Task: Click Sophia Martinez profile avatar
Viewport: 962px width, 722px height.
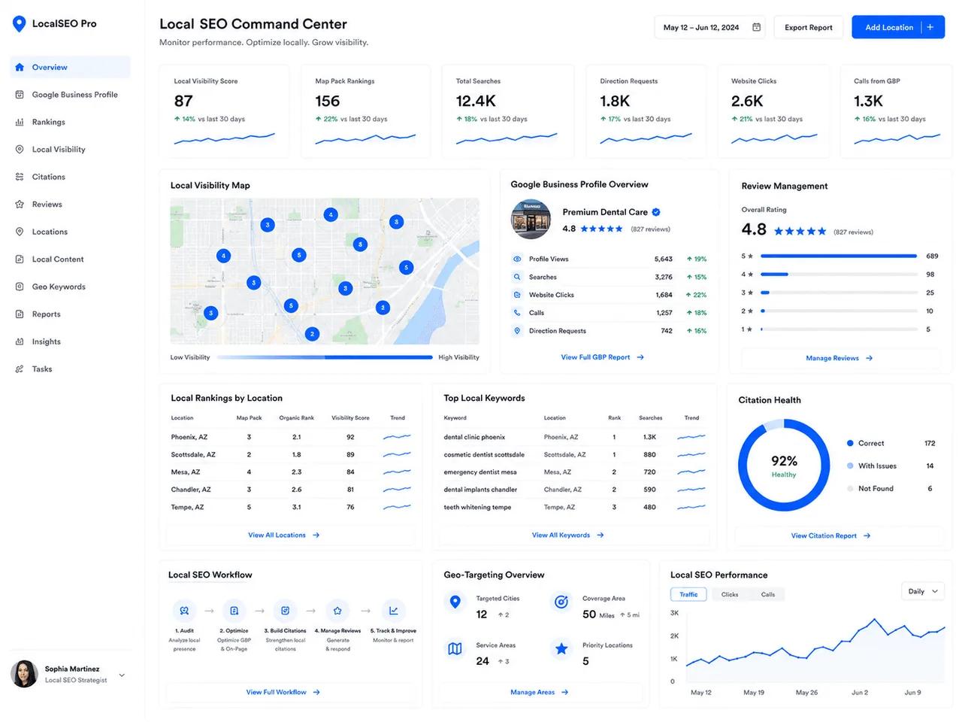Action: click(x=25, y=674)
